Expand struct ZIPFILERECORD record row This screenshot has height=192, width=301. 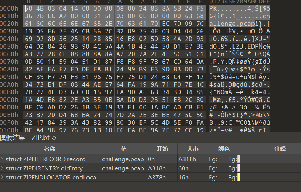coord(2,159)
